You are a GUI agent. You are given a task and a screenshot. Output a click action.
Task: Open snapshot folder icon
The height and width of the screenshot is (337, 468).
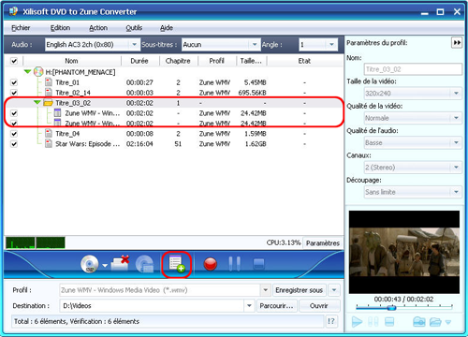click(435, 321)
